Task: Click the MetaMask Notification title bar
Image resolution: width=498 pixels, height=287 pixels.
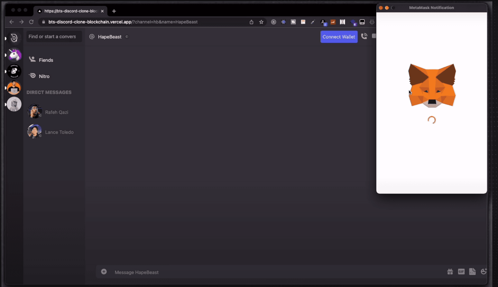Action: click(x=432, y=8)
